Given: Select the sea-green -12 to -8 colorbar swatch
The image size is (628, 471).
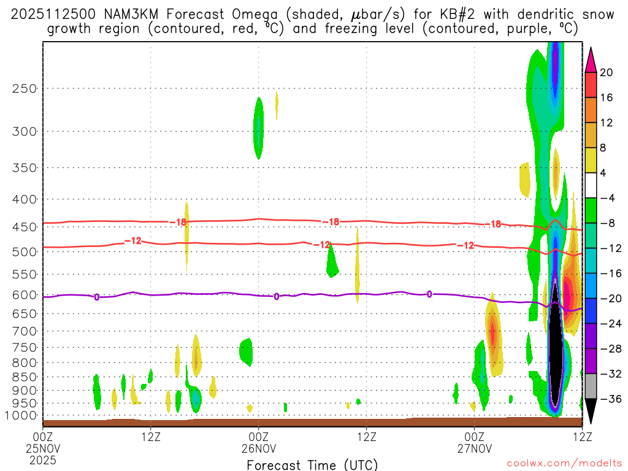Looking at the screenshot, I should click(591, 235).
